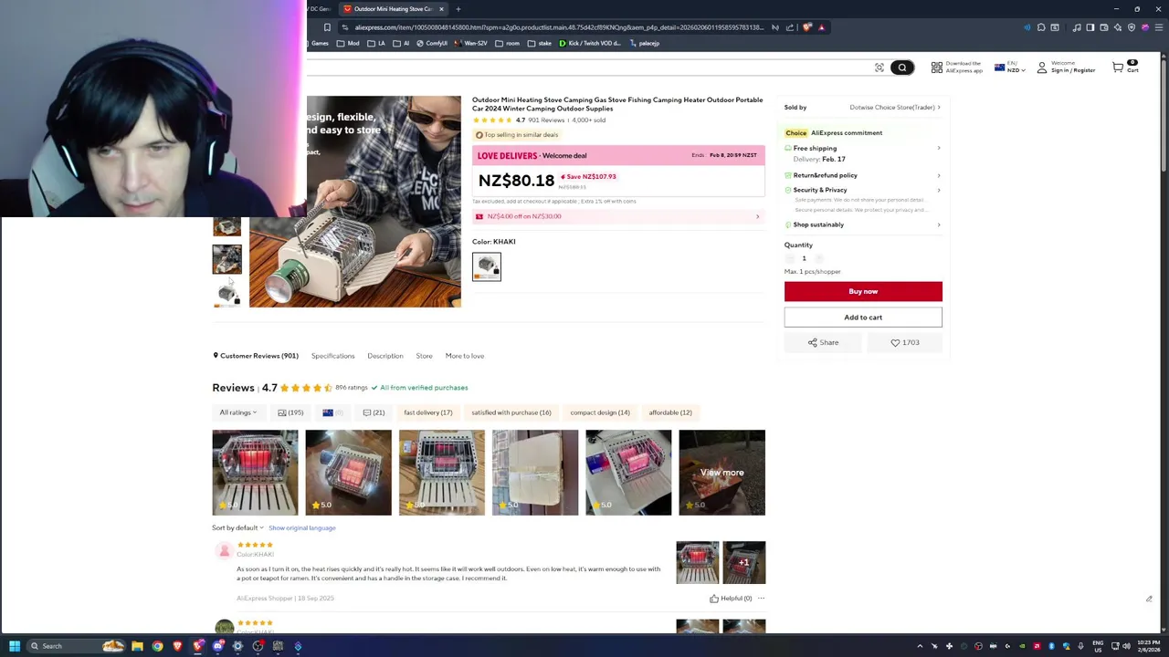Filter reviews with comments (21)
Viewport: 1169px width, 657px height.
coord(374,412)
